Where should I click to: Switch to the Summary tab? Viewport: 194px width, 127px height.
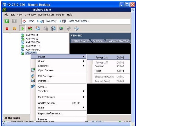pyautogui.click(x=98, y=41)
